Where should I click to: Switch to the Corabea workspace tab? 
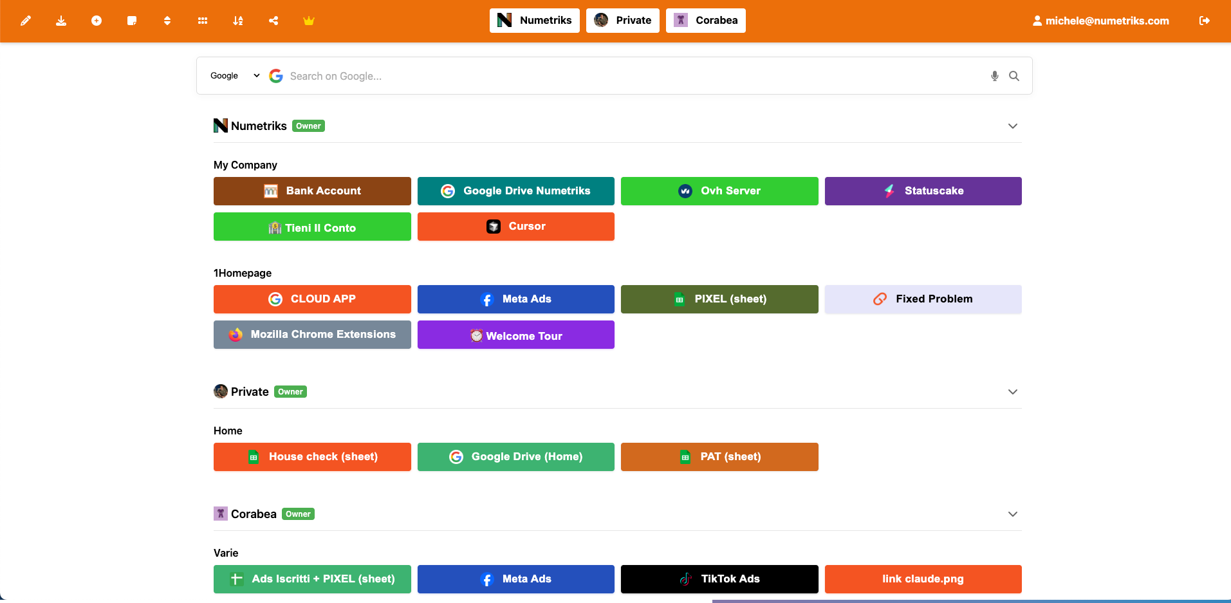(x=706, y=21)
